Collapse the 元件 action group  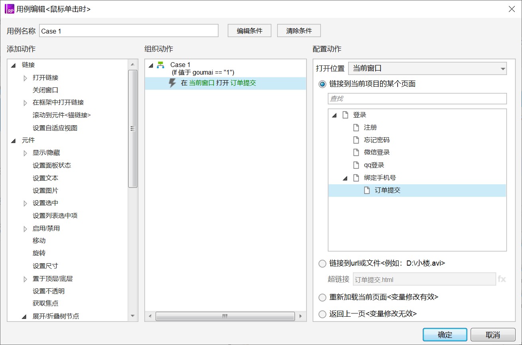[x=13, y=141]
